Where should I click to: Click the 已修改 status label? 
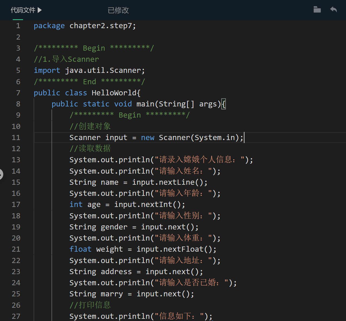[x=118, y=10]
